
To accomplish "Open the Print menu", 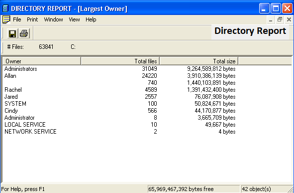I will click(32, 19).
